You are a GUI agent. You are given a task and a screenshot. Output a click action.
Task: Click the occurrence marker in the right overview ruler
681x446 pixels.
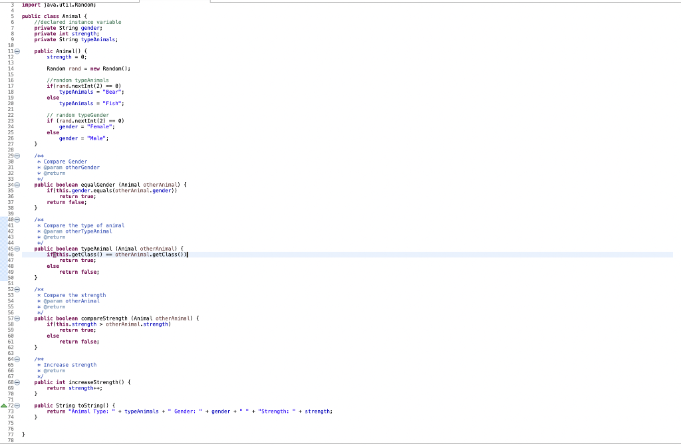coord(678,254)
